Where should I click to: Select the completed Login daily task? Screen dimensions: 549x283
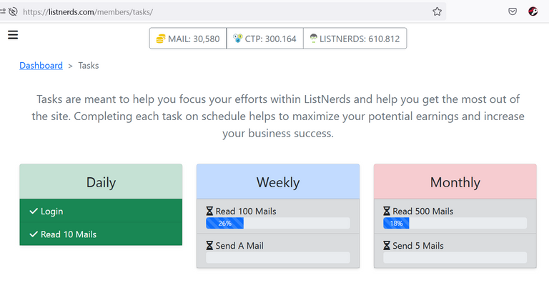click(101, 211)
